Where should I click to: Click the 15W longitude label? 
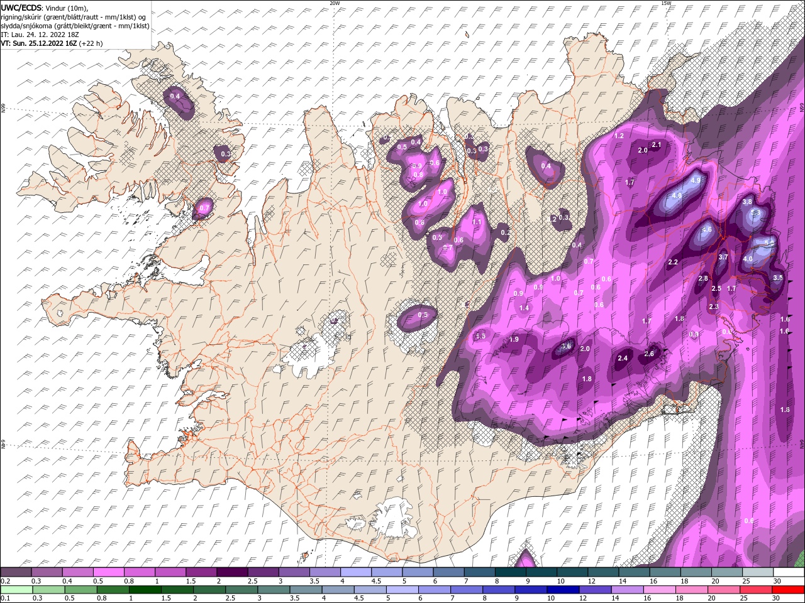coord(666,3)
